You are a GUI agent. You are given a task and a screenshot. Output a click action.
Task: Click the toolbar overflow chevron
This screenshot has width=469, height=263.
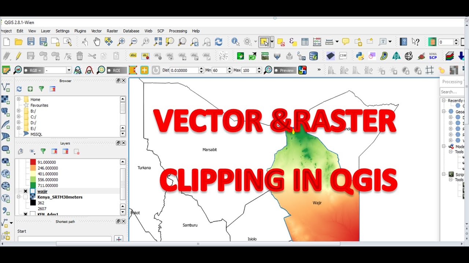pyautogui.click(x=319, y=70)
